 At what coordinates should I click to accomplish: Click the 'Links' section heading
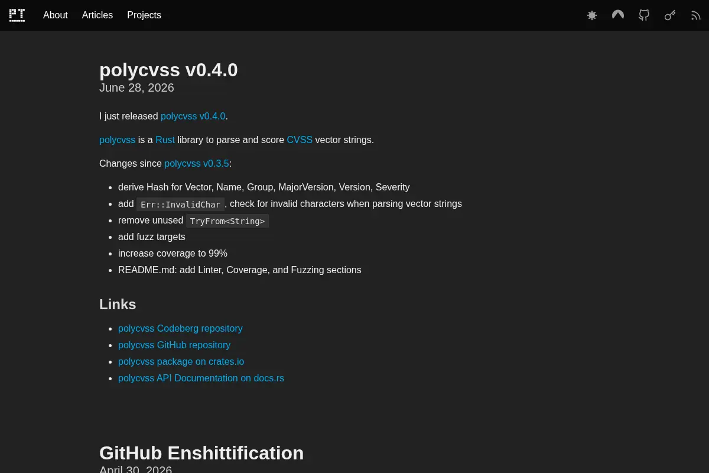coord(118,304)
